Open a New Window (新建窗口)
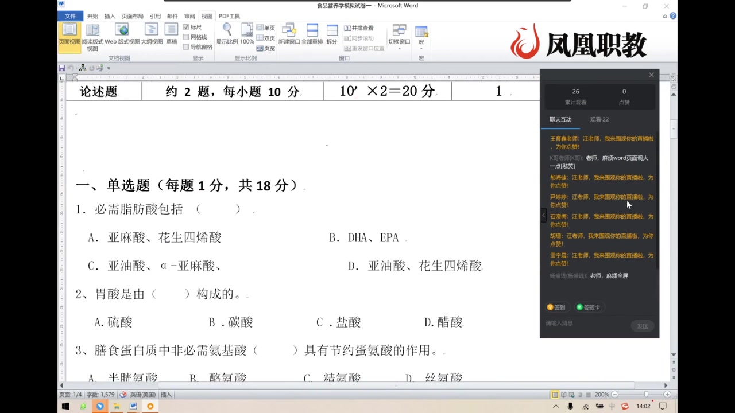This screenshot has height=413, width=735. pyautogui.click(x=289, y=34)
